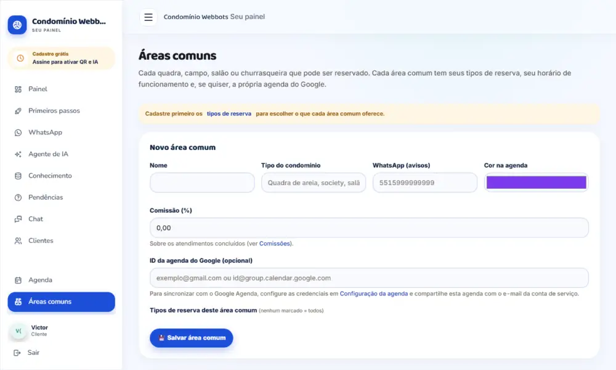This screenshot has width=616, height=370.
Task: Click the WhatsApp sidebar icon
Action: pos(18,133)
